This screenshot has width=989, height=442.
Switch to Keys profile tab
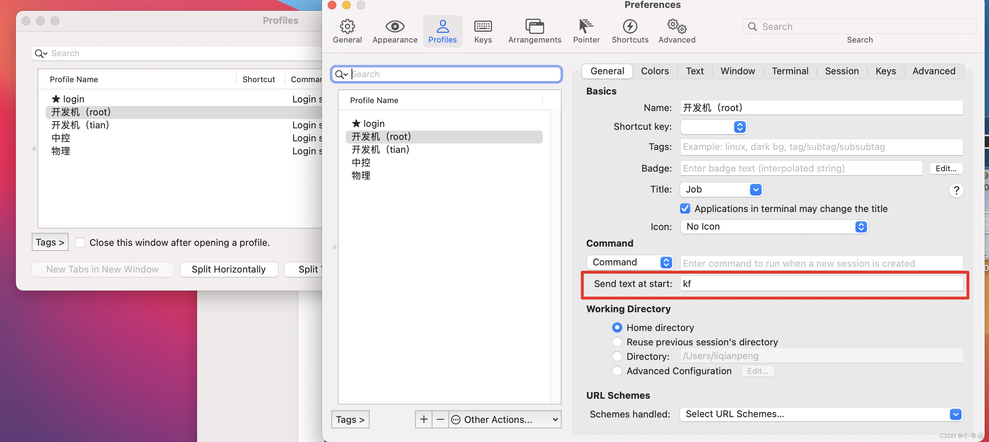pyautogui.click(x=885, y=71)
